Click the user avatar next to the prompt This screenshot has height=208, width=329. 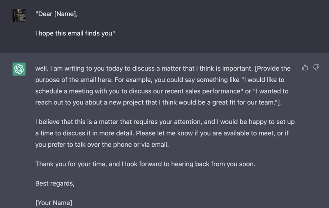pyautogui.click(x=19, y=15)
